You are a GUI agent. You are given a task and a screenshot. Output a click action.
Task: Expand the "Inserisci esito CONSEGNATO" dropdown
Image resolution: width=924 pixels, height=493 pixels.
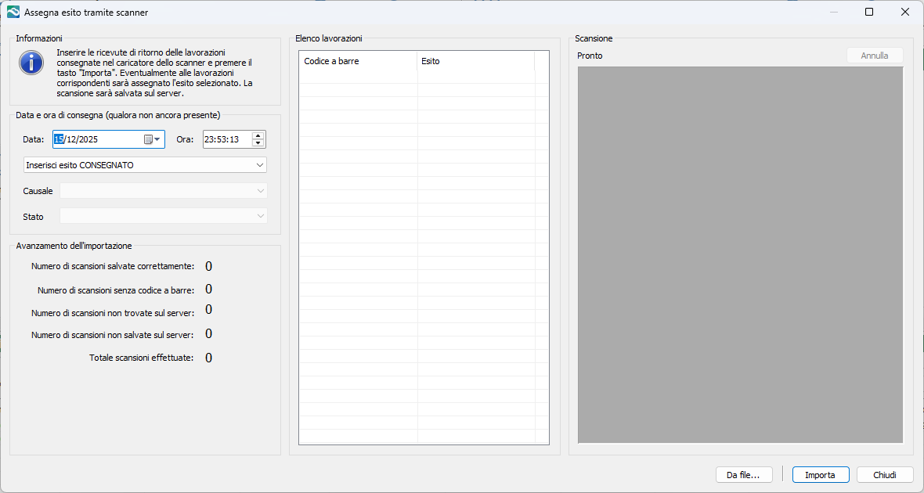point(260,165)
